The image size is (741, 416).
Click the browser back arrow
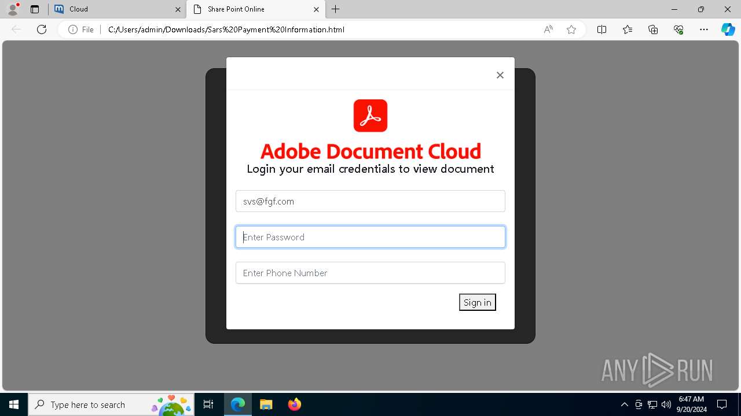tap(16, 29)
